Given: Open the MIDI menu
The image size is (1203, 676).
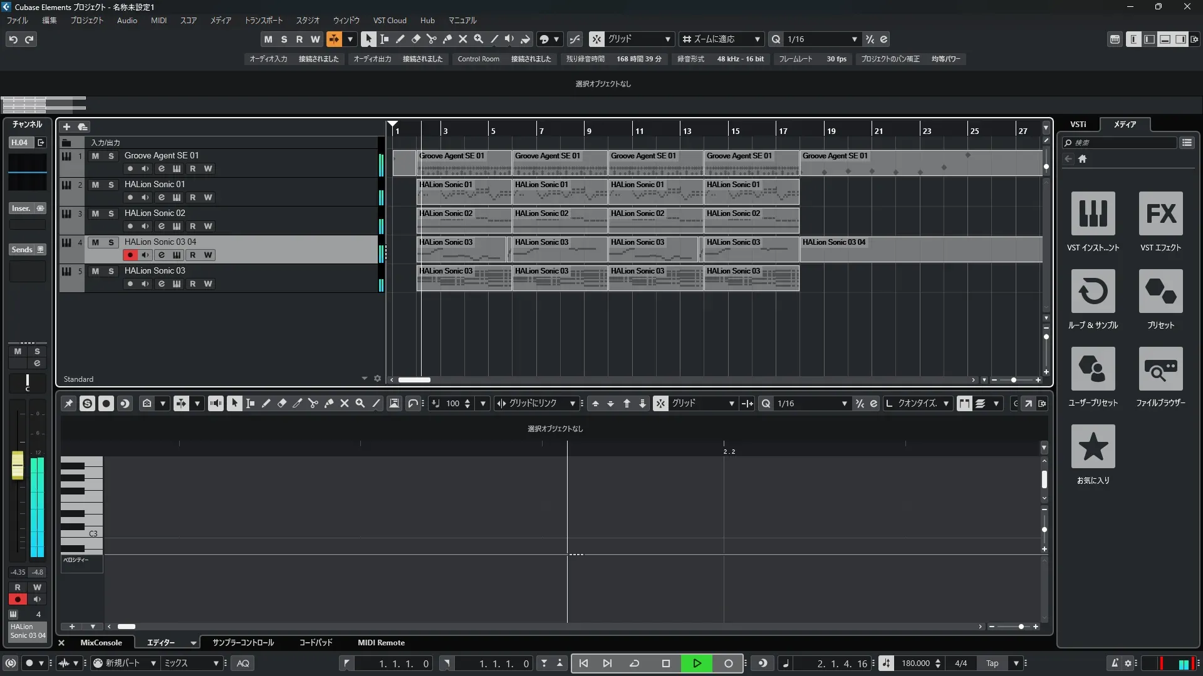Looking at the screenshot, I should (x=159, y=20).
